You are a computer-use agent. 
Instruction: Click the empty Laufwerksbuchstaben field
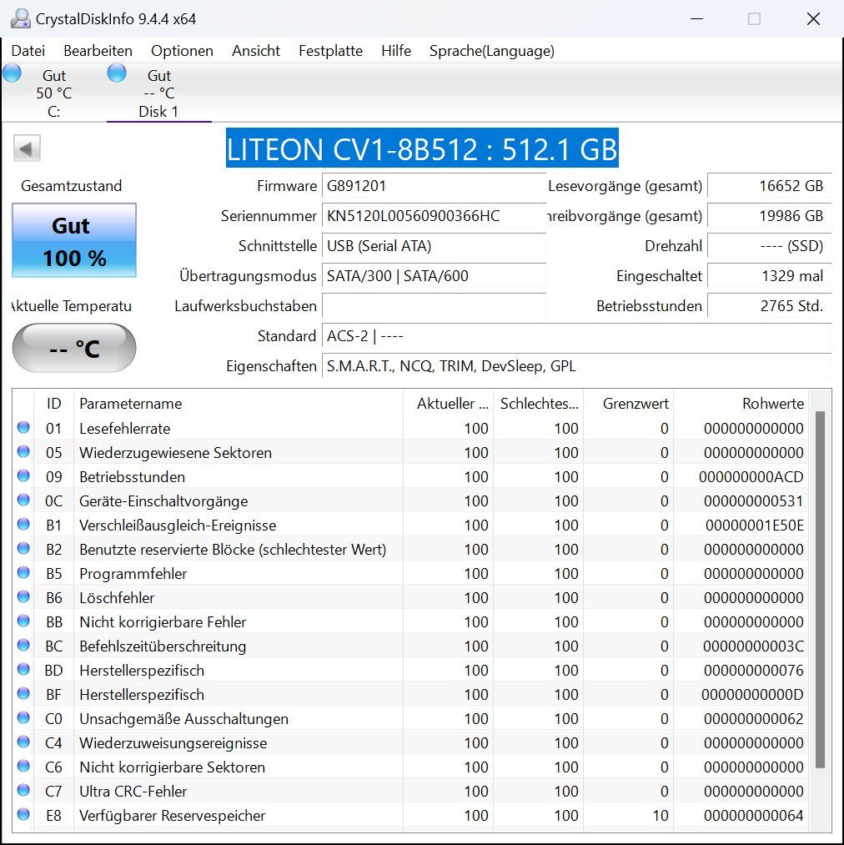[434, 306]
